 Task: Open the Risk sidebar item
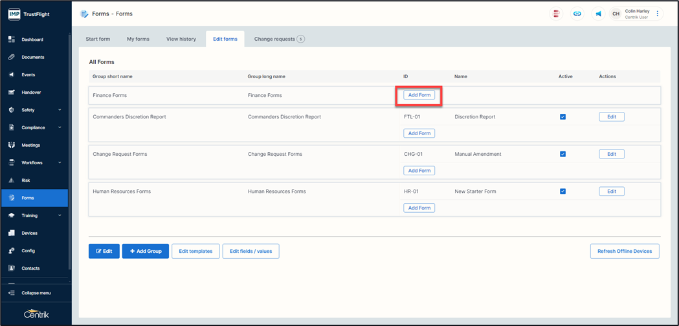pyautogui.click(x=26, y=180)
